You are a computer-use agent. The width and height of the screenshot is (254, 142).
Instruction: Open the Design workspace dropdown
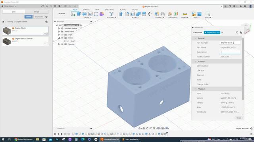coord(62,13)
